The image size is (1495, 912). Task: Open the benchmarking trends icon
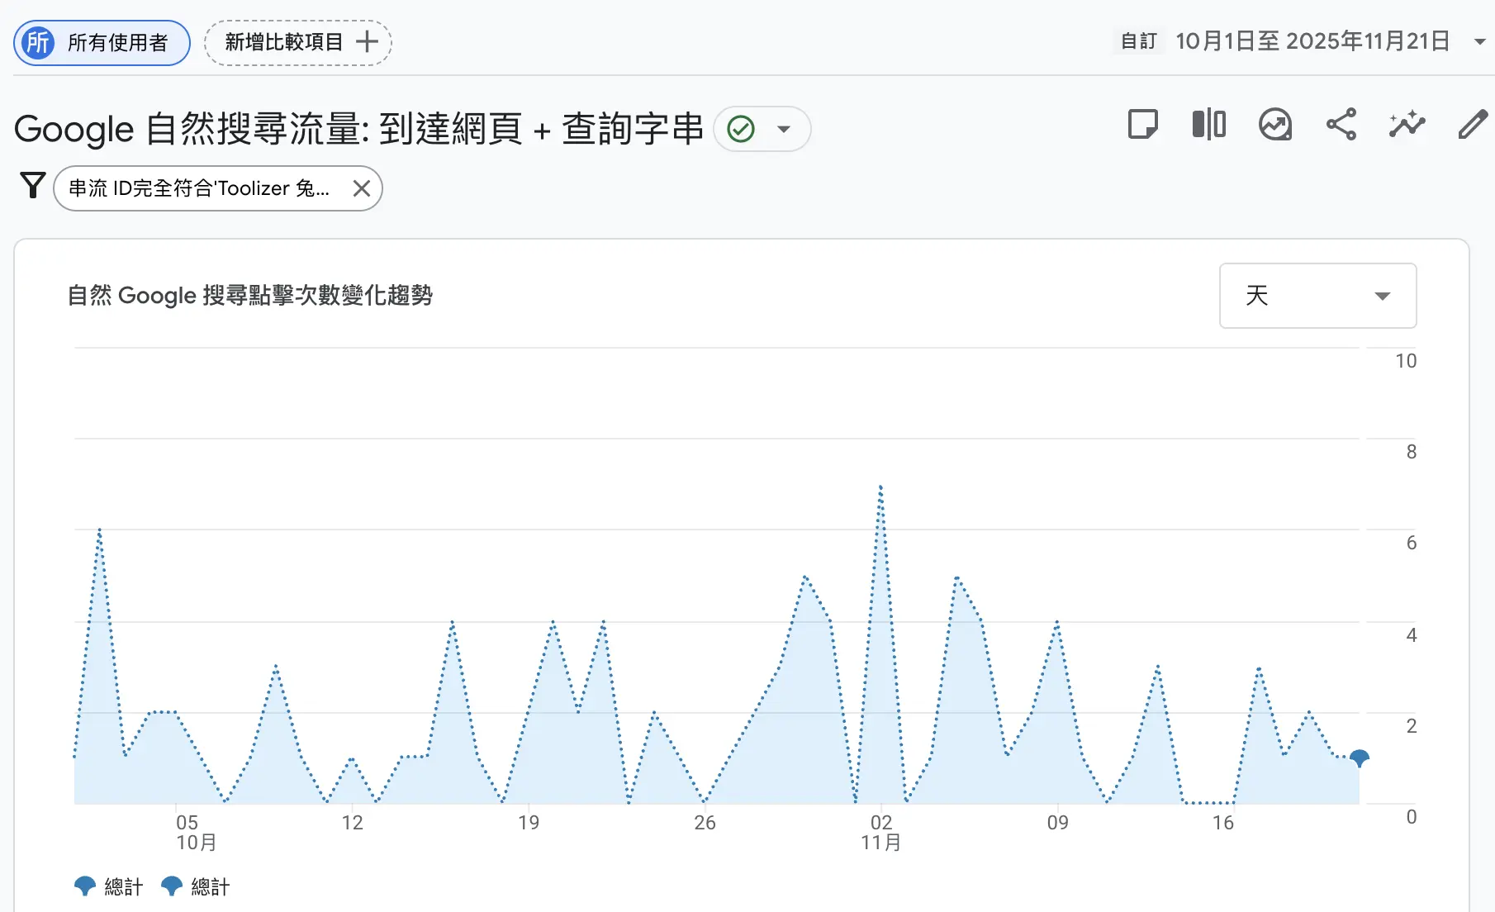tap(1274, 125)
